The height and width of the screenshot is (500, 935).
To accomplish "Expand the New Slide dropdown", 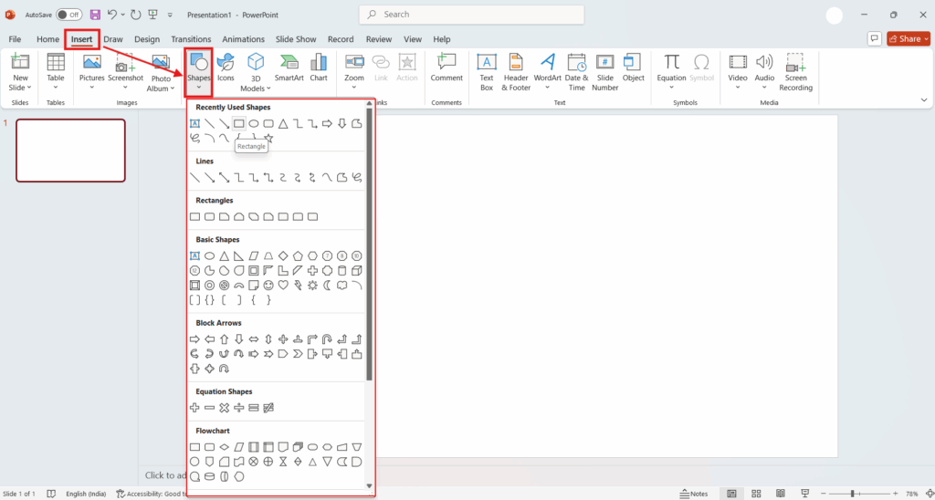I will point(20,88).
